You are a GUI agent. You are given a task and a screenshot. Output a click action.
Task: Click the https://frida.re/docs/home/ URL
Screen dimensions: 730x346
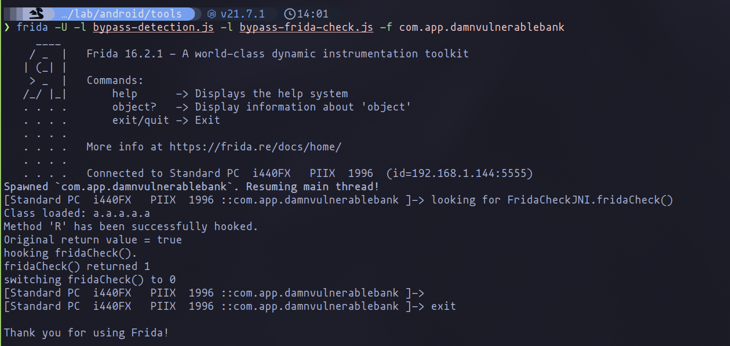(x=255, y=147)
